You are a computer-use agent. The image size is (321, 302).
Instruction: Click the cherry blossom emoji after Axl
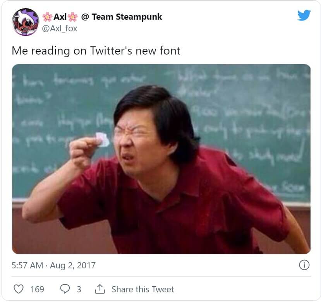tap(73, 17)
